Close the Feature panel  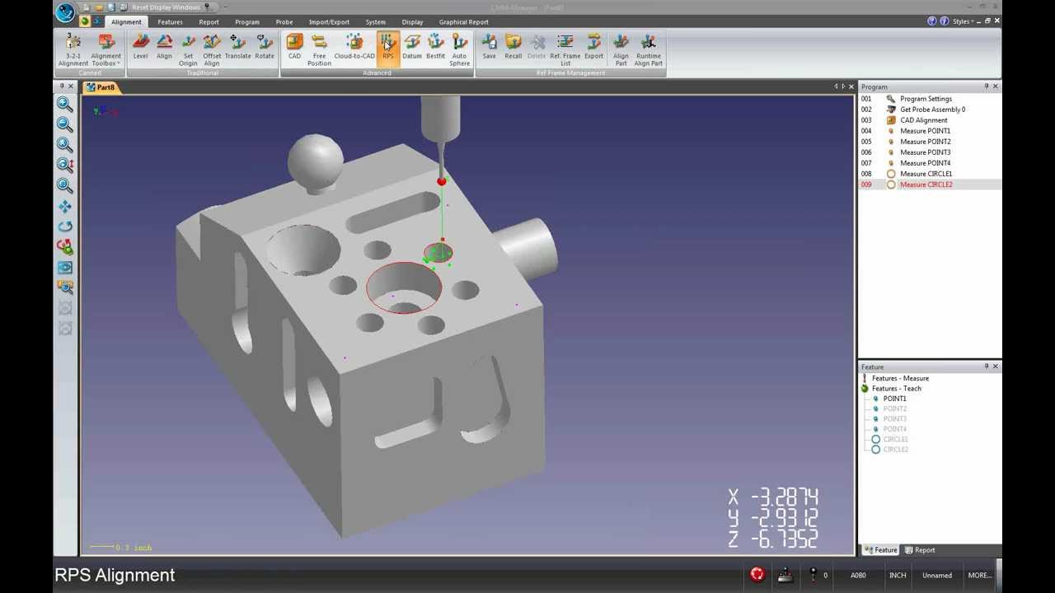[x=996, y=367]
